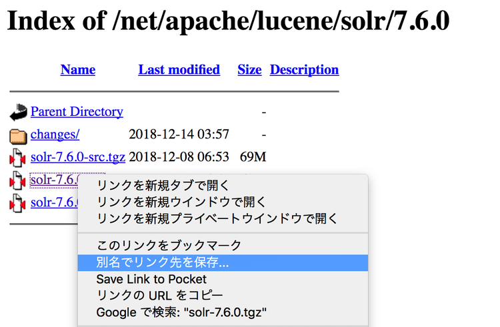Click the 2018-12-08 06:53 date text
The width and height of the screenshot is (500, 327).
[x=179, y=157]
